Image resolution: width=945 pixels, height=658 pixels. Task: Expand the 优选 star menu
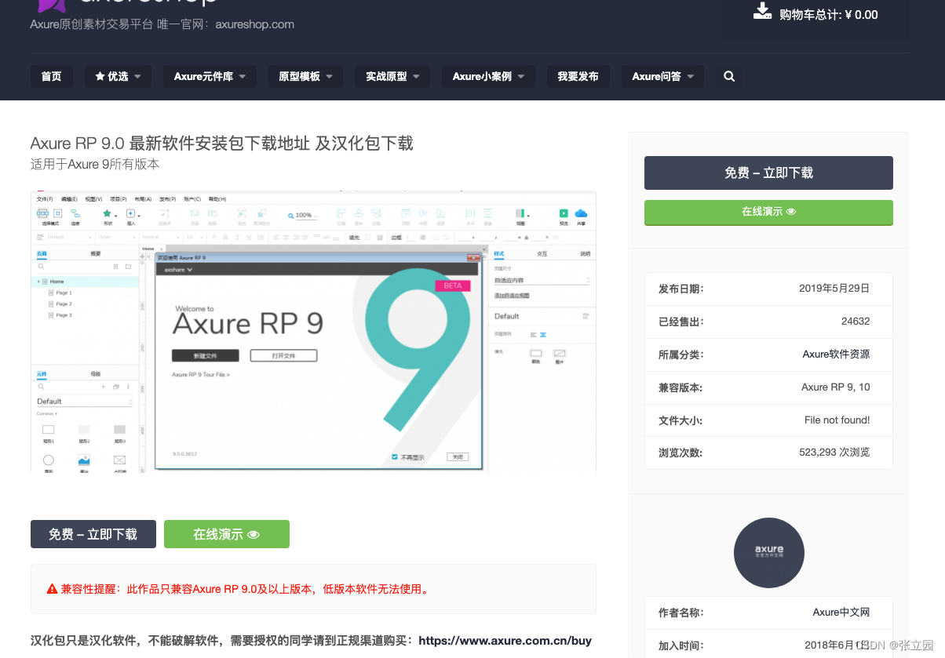point(118,76)
